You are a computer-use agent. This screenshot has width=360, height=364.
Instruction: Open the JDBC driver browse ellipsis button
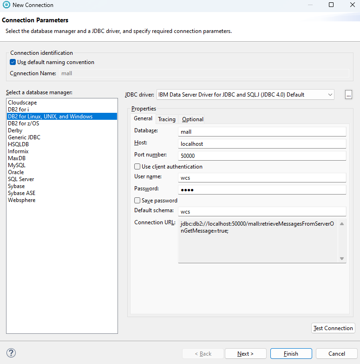pos(348,95)
